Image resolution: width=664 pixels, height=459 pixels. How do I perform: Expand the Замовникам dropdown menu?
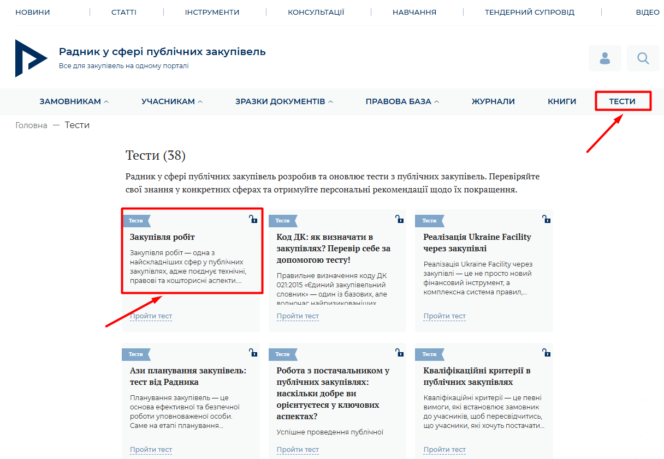point(74,101)
